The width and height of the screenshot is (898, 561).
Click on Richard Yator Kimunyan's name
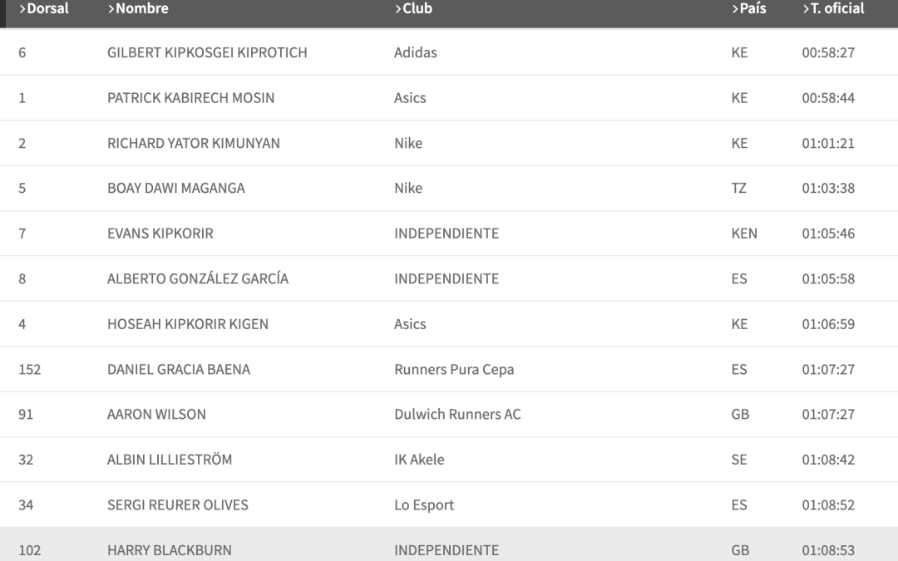pyautogui.click(x=193, y=143)
